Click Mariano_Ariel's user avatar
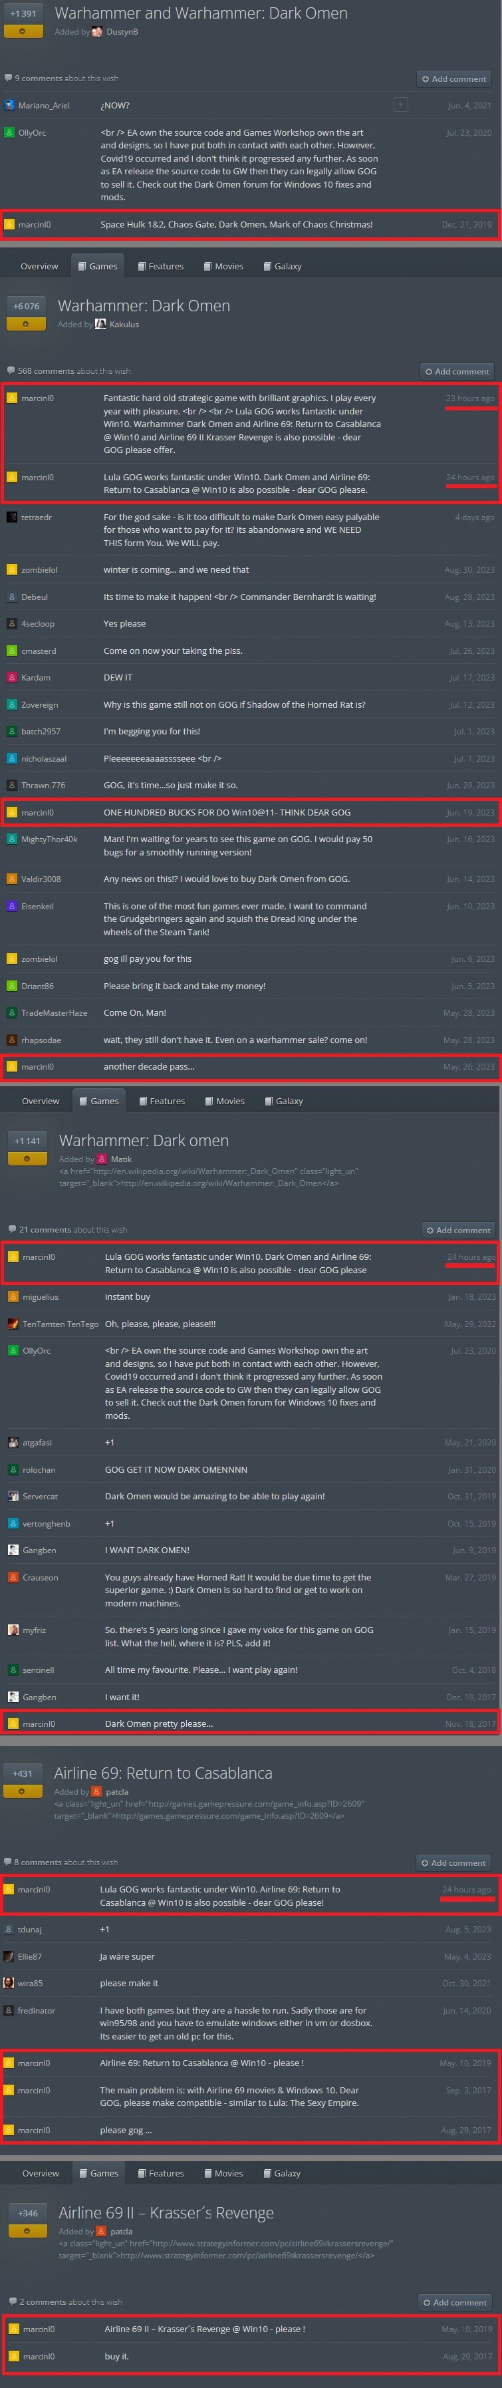Image resolution: width=502 pixels, height=2388 pixels. [x=9, y=104]
